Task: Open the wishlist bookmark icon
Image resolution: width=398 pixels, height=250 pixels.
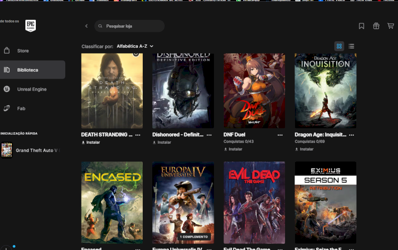Action: tap(362, 26)
